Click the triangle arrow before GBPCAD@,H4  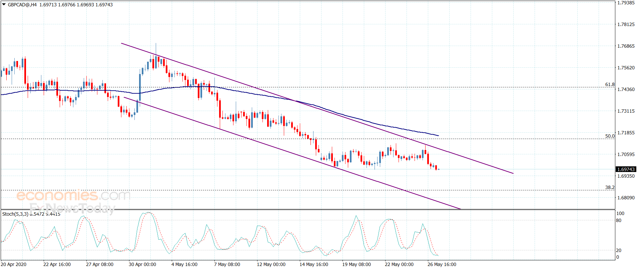pos(4,5)
